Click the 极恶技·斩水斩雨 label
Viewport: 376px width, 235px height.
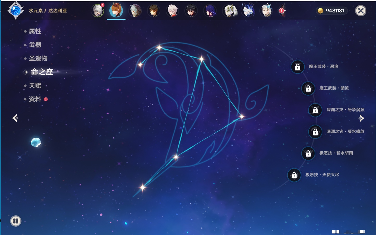pyautogui.click(x=336, y=153)
